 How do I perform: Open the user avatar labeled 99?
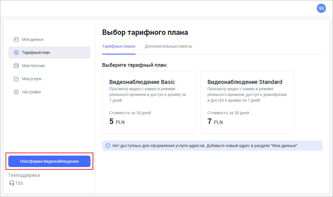[x=321, y=8]
